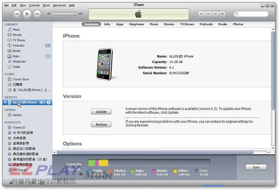
Task: Open Radio in the library sidebar
Action: click(x=27, y=67)
